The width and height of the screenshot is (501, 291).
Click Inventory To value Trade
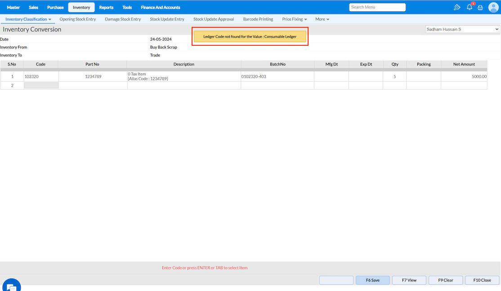155,55
